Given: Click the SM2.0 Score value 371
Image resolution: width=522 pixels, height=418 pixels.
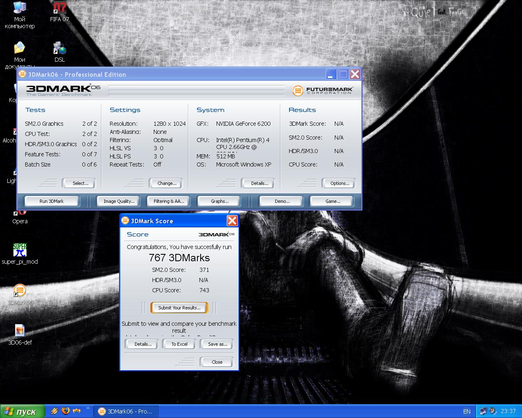Looking at the screenshot, I should coord(204,270).
